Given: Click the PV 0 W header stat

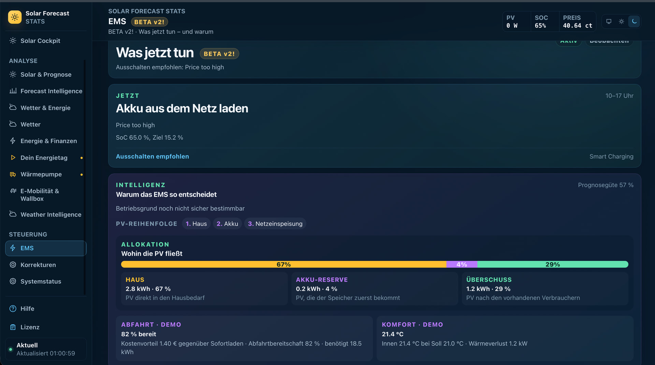Looking at the screenshot, I should pos(516,21).
